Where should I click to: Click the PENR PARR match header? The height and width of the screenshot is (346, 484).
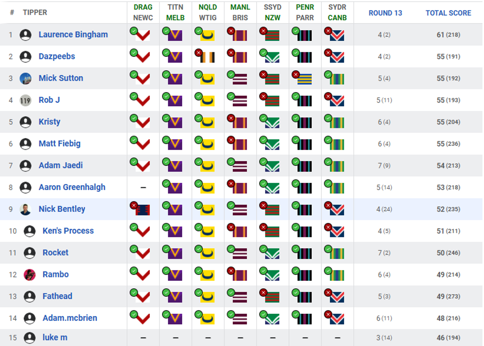pos(305,13)
